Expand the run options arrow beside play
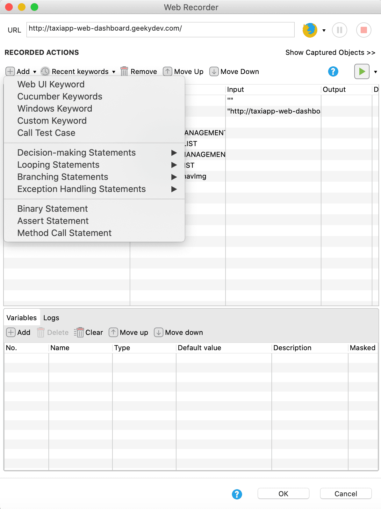Viewport: 381px width, 509px height. tap(376, 72)
